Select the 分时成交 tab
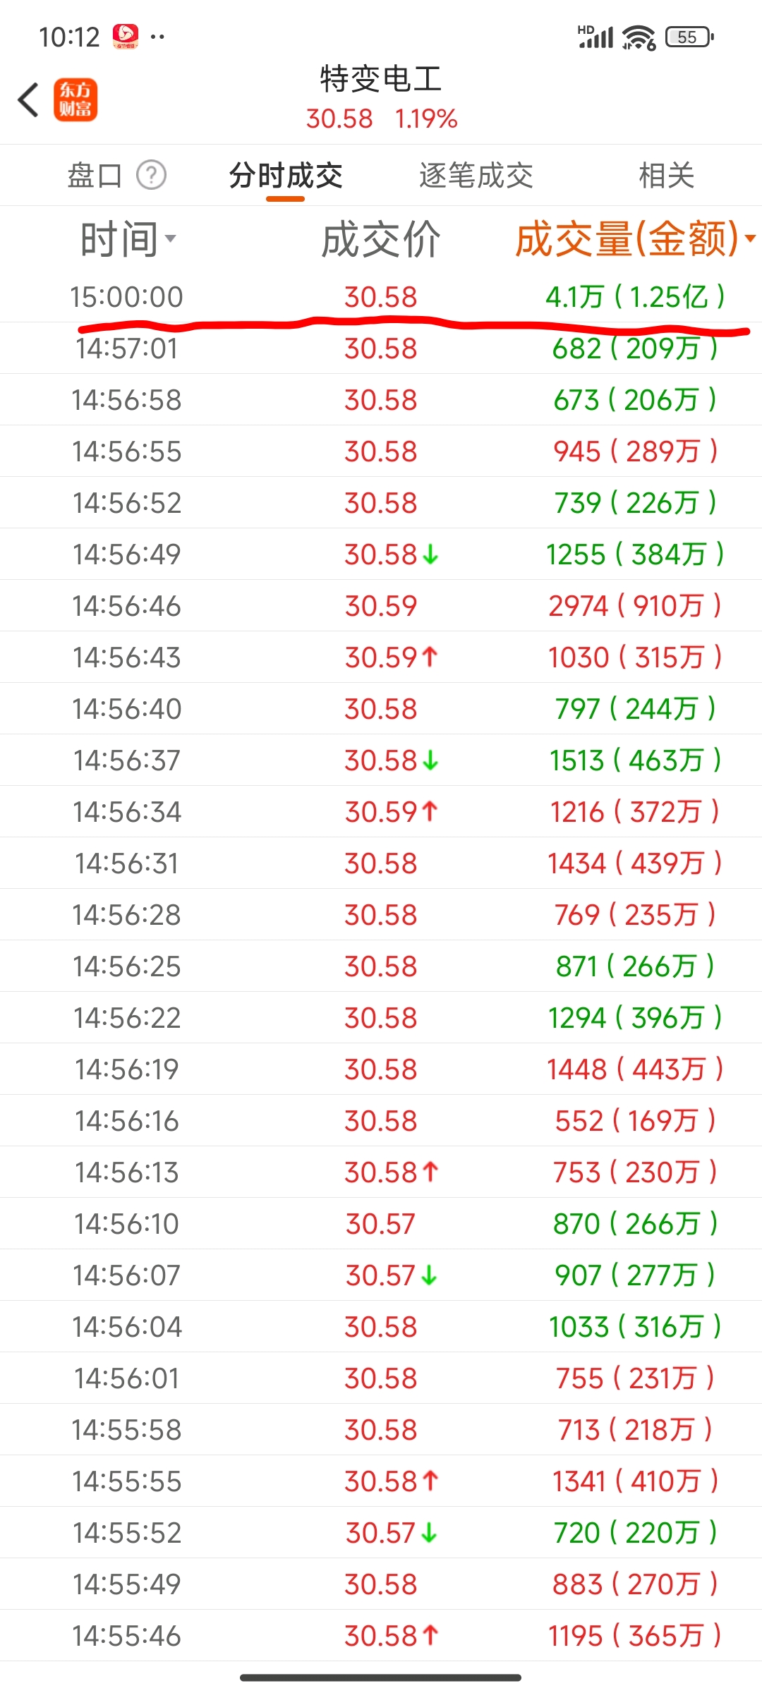 pyautogui.click(x=286, y=175)
